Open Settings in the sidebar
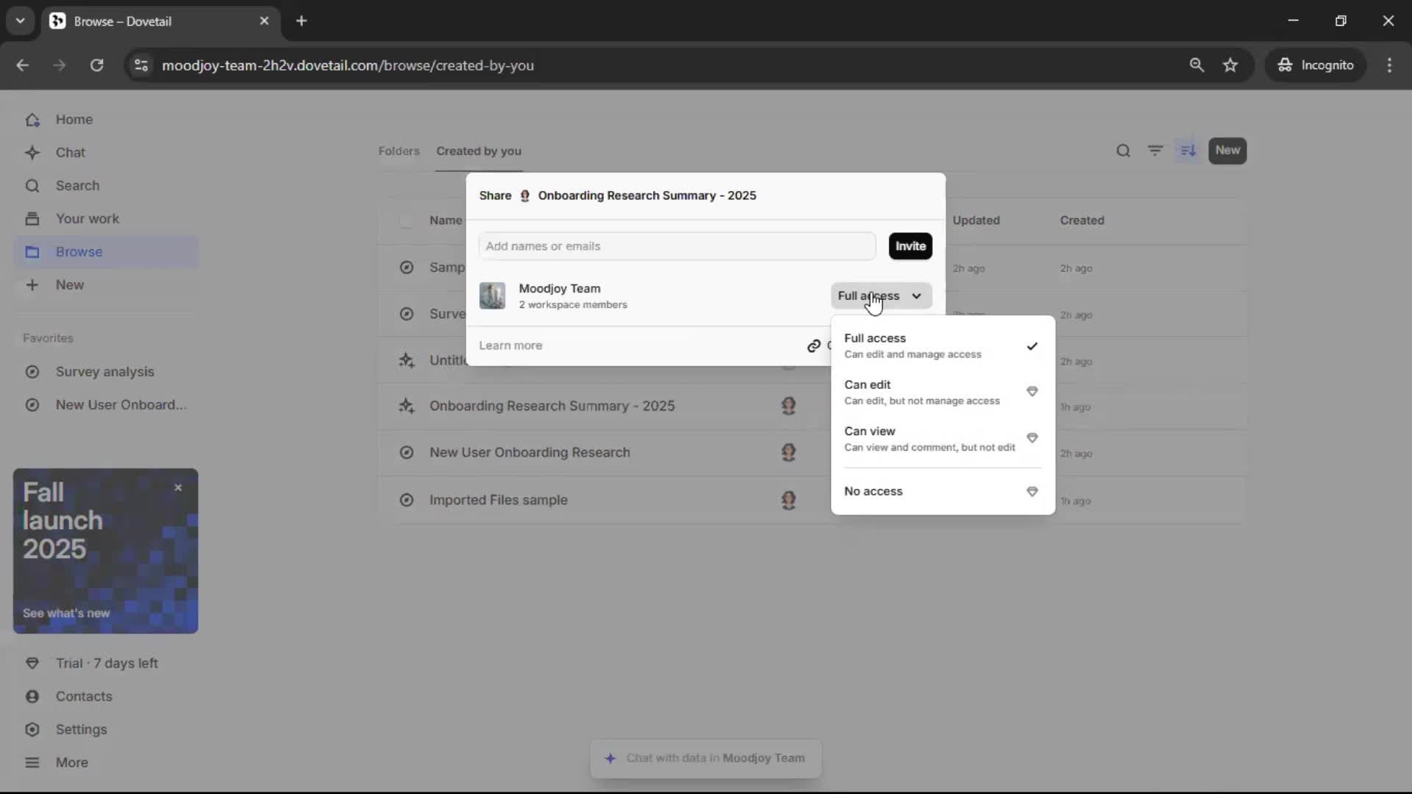 tap(81, 729)
